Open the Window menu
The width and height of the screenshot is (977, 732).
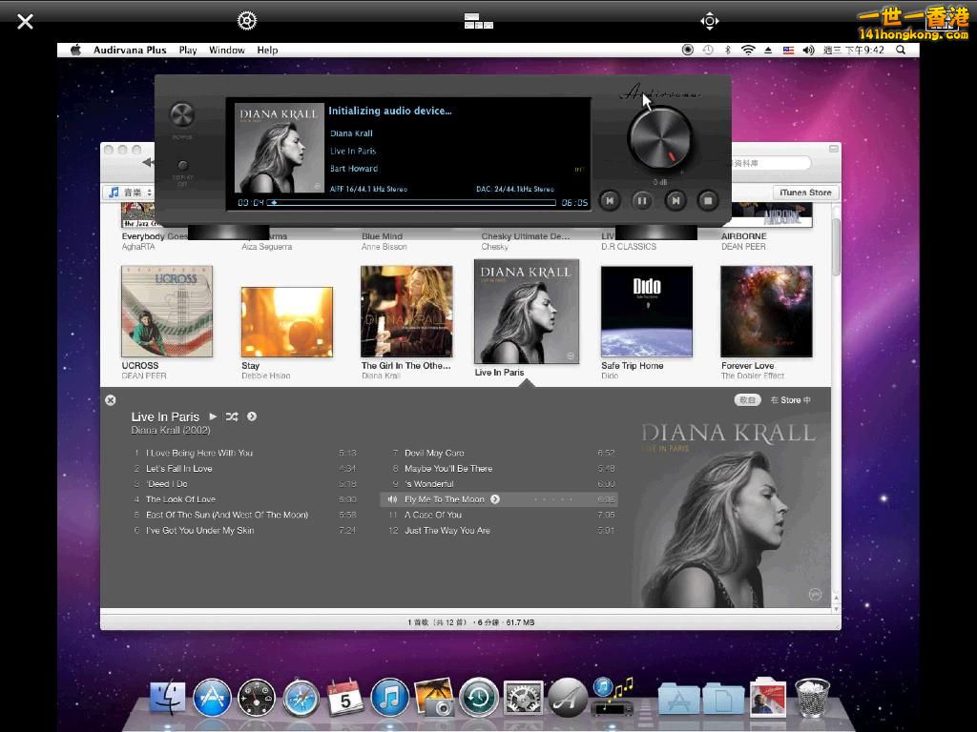226,51
